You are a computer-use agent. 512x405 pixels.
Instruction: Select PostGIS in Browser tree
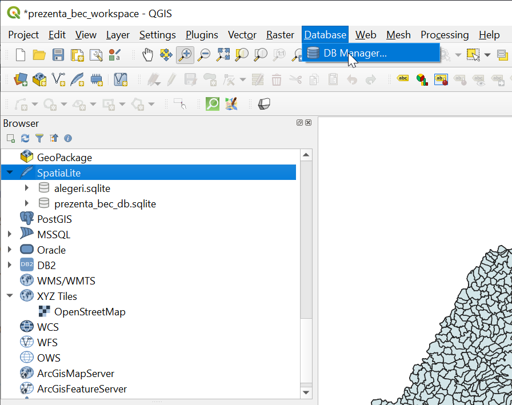click(x=54, y=219)
